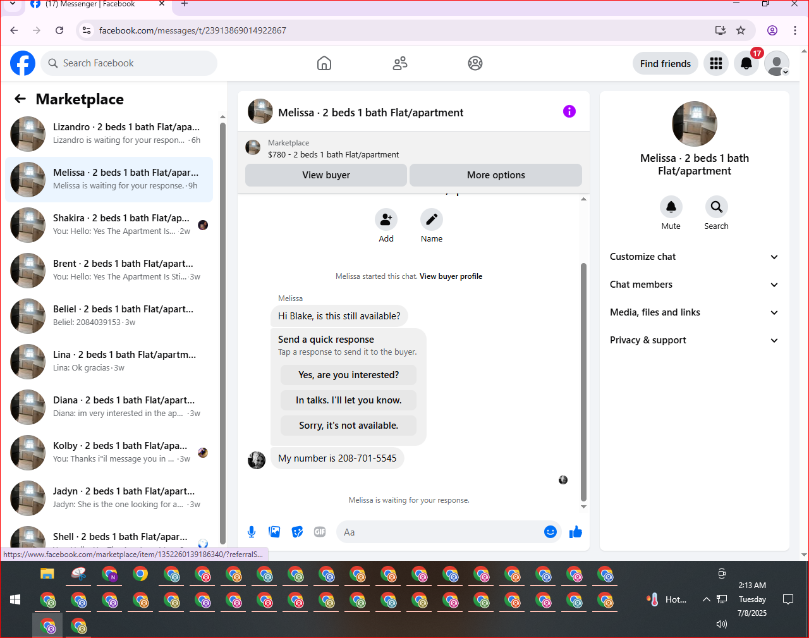Open Beliel's conversation in the list
This screenshot has width=809, height=638.
click(109, 316)
